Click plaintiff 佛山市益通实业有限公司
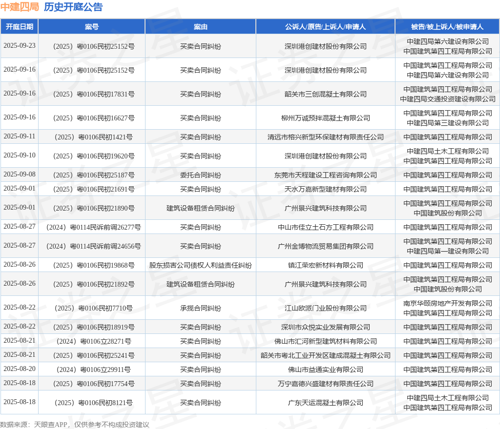 tap(326, 370)
